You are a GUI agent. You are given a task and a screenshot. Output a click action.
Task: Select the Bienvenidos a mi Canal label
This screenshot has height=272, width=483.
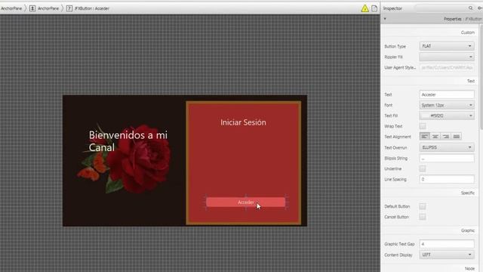[128, 141]
